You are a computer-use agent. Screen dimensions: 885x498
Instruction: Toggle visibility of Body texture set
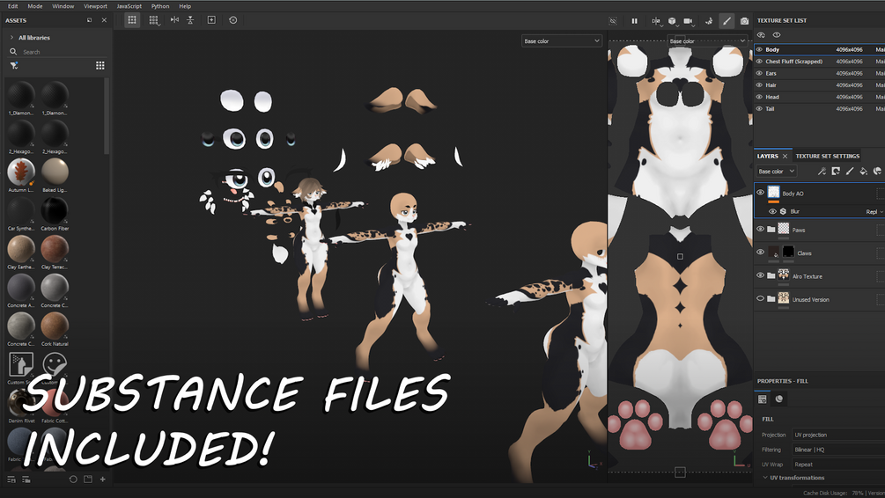[759, 49]
